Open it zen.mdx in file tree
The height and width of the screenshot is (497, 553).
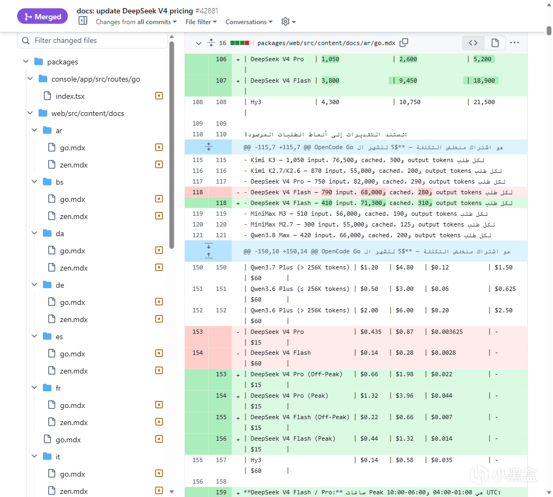pos(73,491)
